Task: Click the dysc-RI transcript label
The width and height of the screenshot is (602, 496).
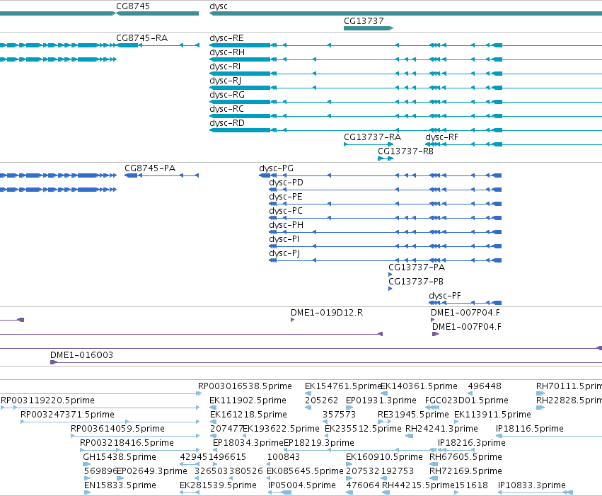Action: pyautogui.click(x=225, y=67)
